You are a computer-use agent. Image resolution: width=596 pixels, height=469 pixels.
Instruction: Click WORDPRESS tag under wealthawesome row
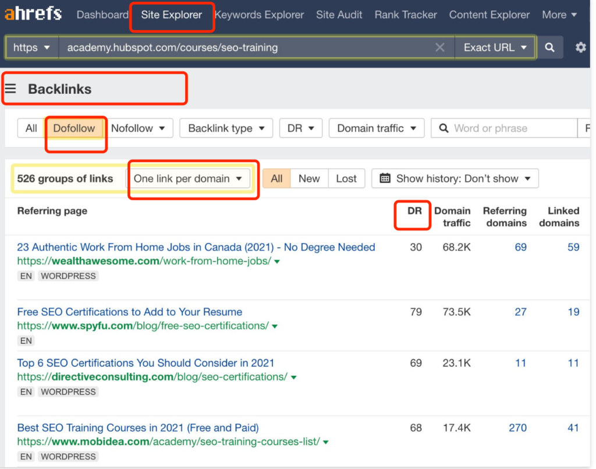pyautogui.click(x=69, y=276)
